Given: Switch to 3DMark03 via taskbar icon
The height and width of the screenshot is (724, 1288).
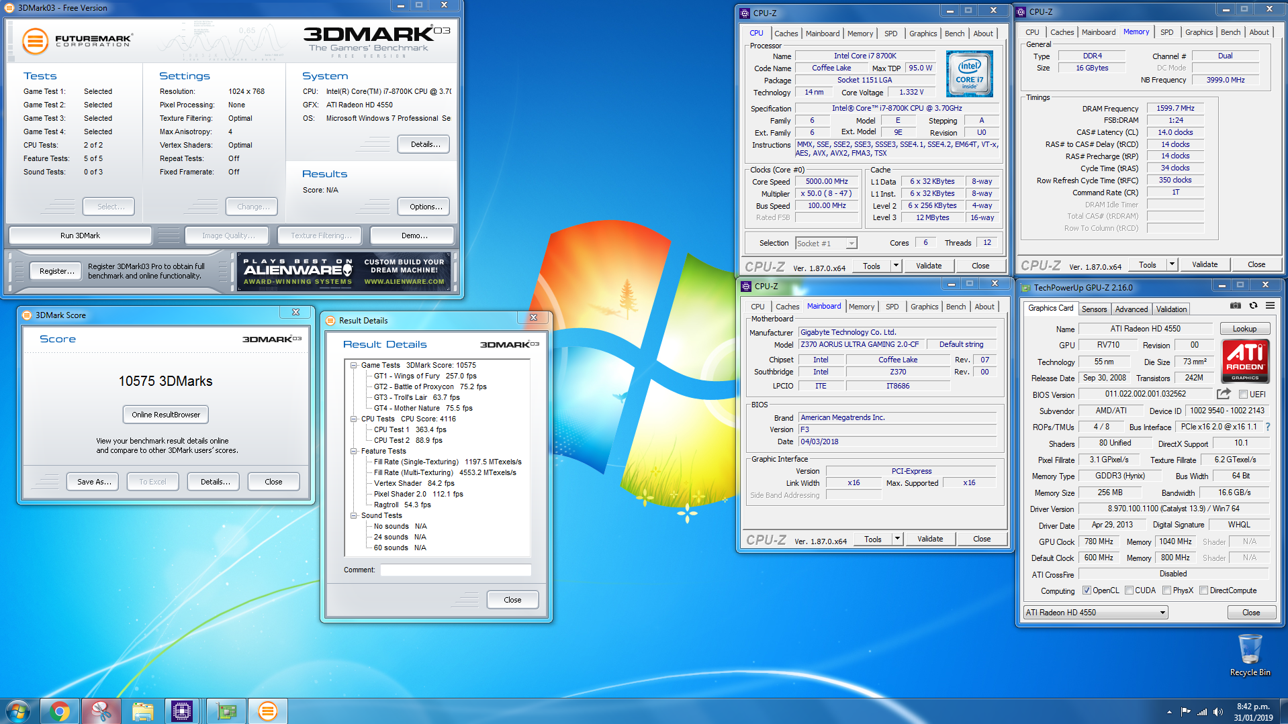Looking at the screenshot, I should click(x=267, y=711).
